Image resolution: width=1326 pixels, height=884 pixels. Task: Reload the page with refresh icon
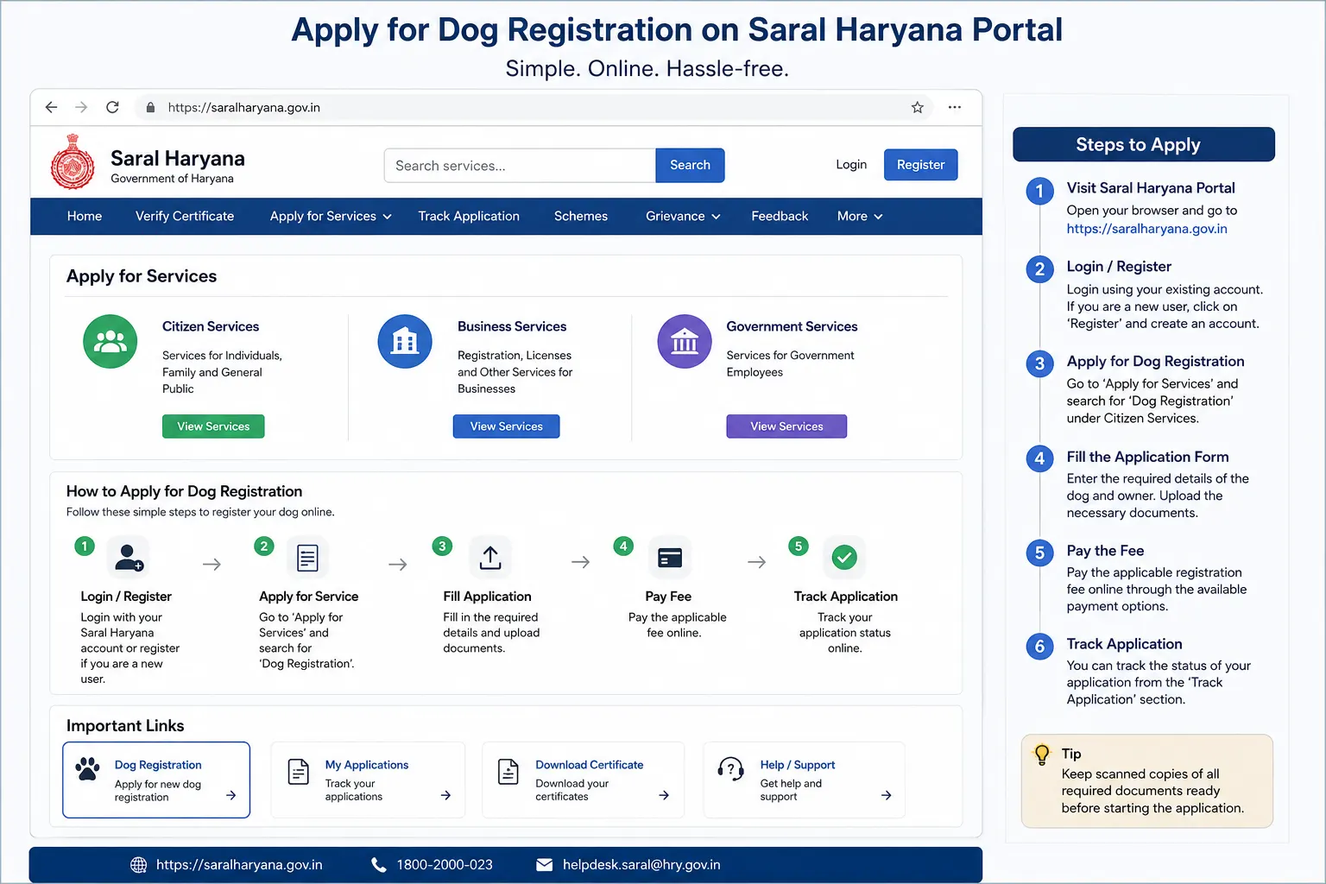click(112, 107)
